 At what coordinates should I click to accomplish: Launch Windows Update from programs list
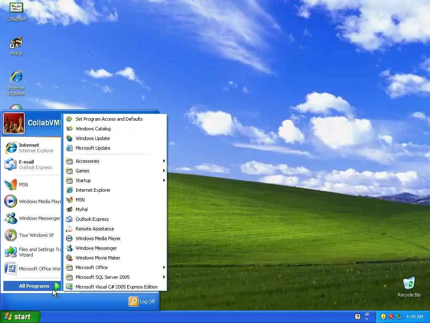[115, 138]
